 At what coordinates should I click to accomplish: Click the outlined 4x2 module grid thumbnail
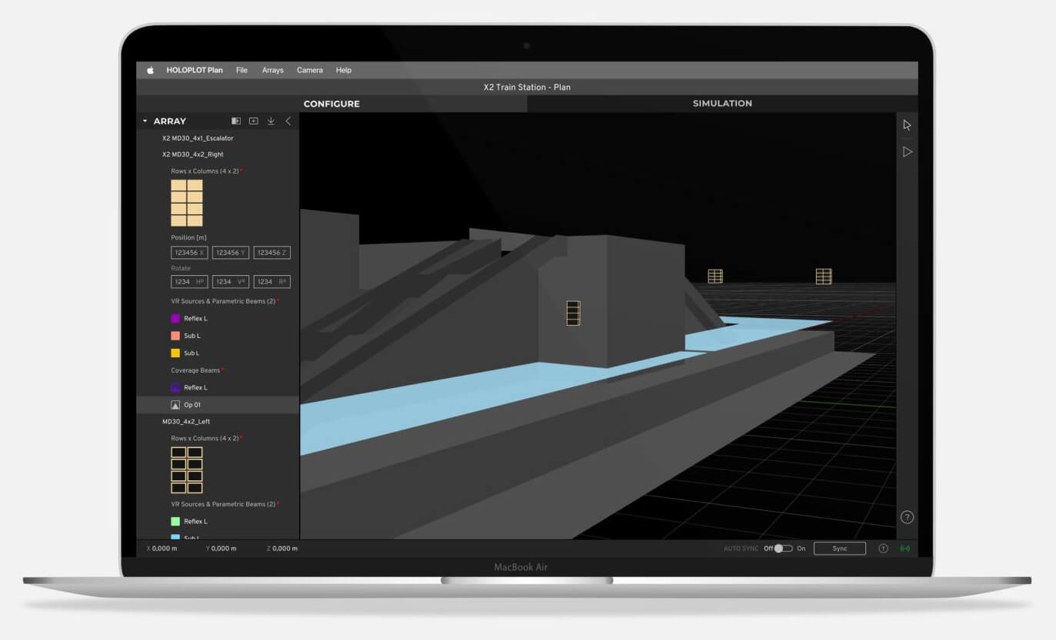click(187, 470)
